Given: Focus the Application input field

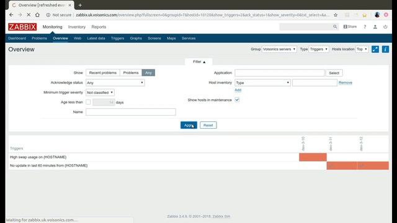Looking at the screenshot, I should coord(280,73).
